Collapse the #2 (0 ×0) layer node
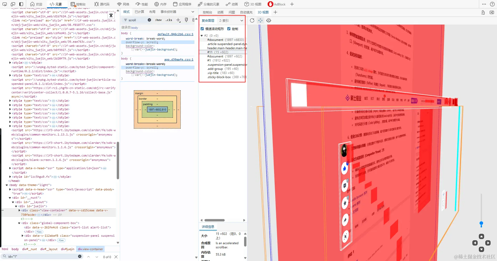Image resolution: width=497 pixels, height=261 pixels. (202, 36)
